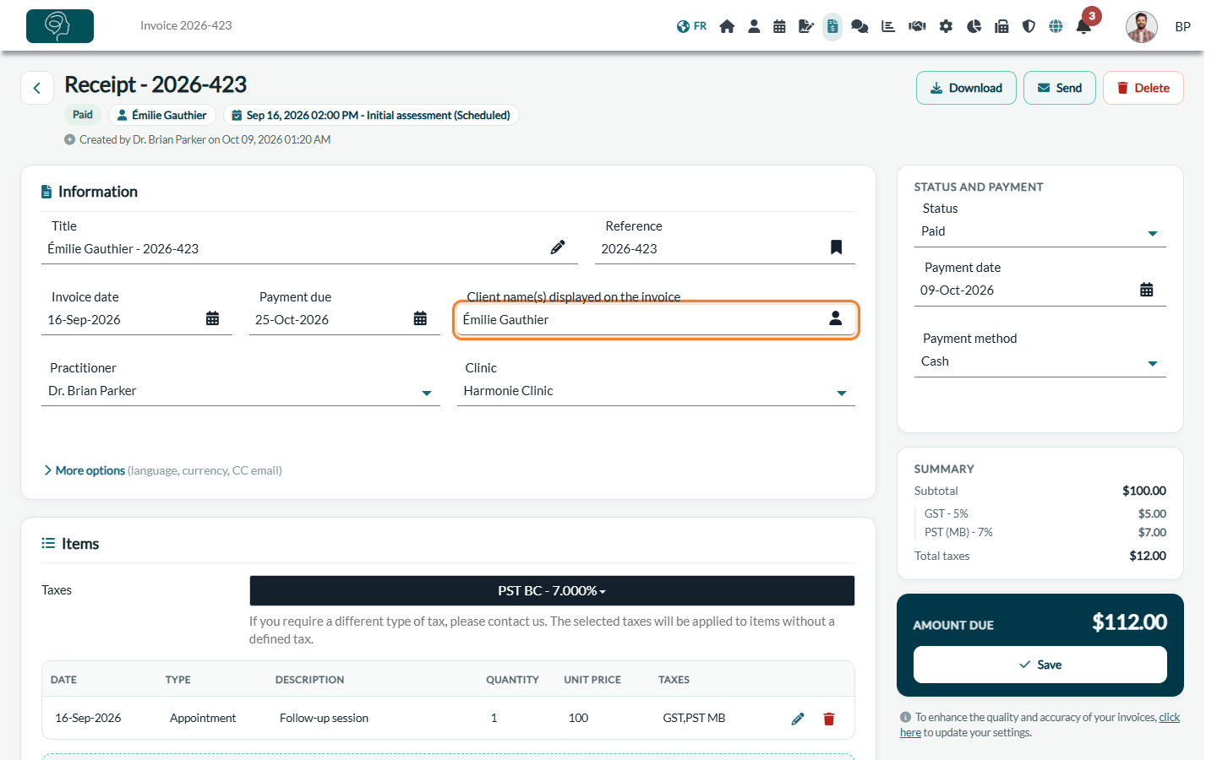Viewport: 1217px width, 760px height.
Task: Click the user profile avatar photo
Action: tap(1141, 27)
